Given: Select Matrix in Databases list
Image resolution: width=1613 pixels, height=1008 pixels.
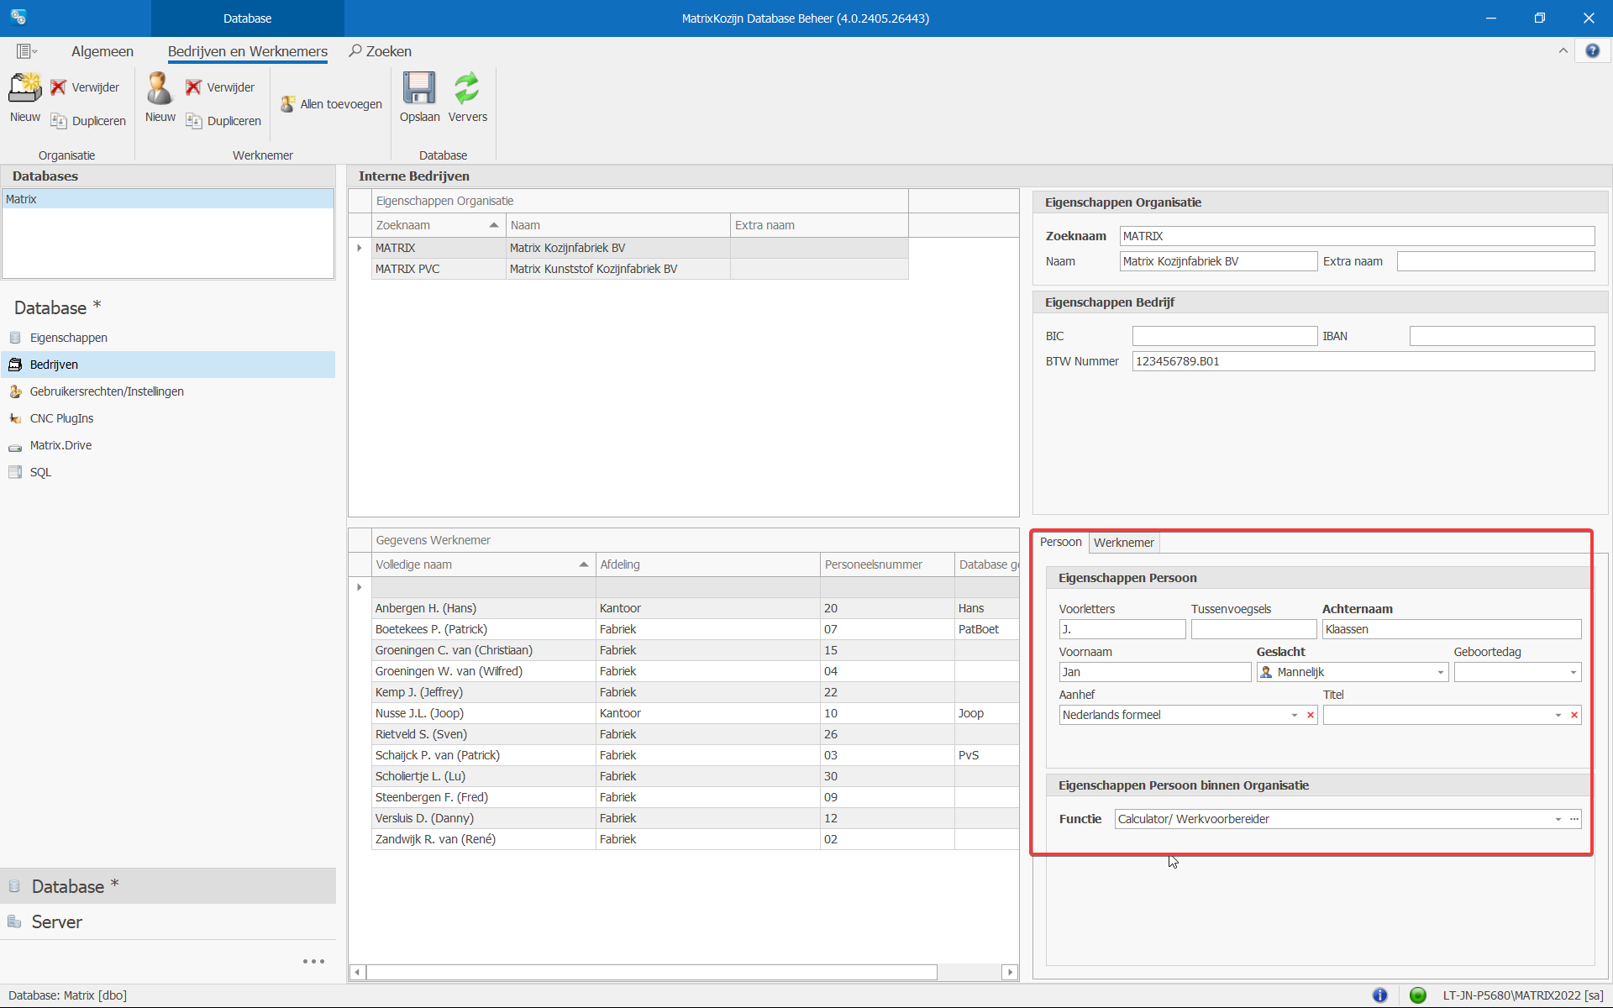Looking at the screenshot, I should click(x=168, y=199).
